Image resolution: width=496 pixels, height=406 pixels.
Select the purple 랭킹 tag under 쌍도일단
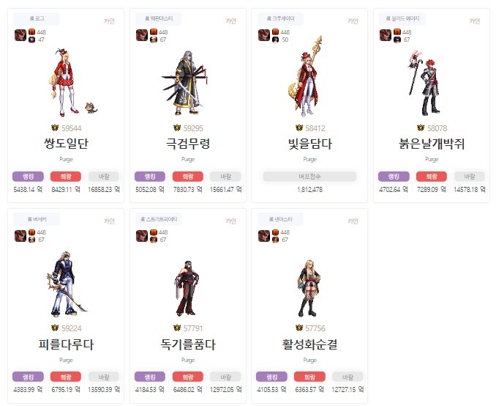[x=28, y=177]
